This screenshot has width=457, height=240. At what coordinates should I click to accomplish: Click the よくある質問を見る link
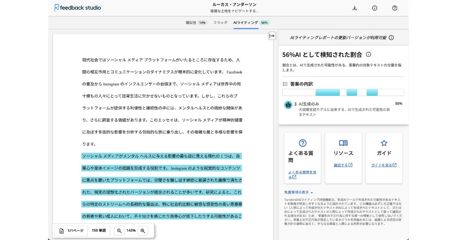pyautogui.click(x=302, y=174)
